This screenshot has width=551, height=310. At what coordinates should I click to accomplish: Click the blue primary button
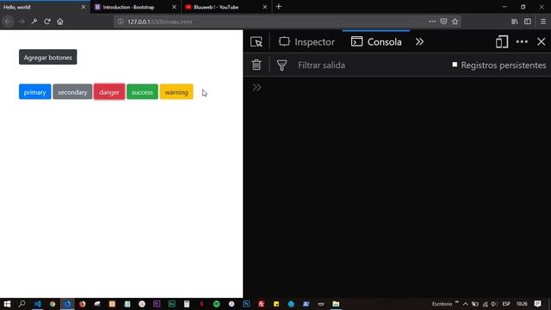34,92
